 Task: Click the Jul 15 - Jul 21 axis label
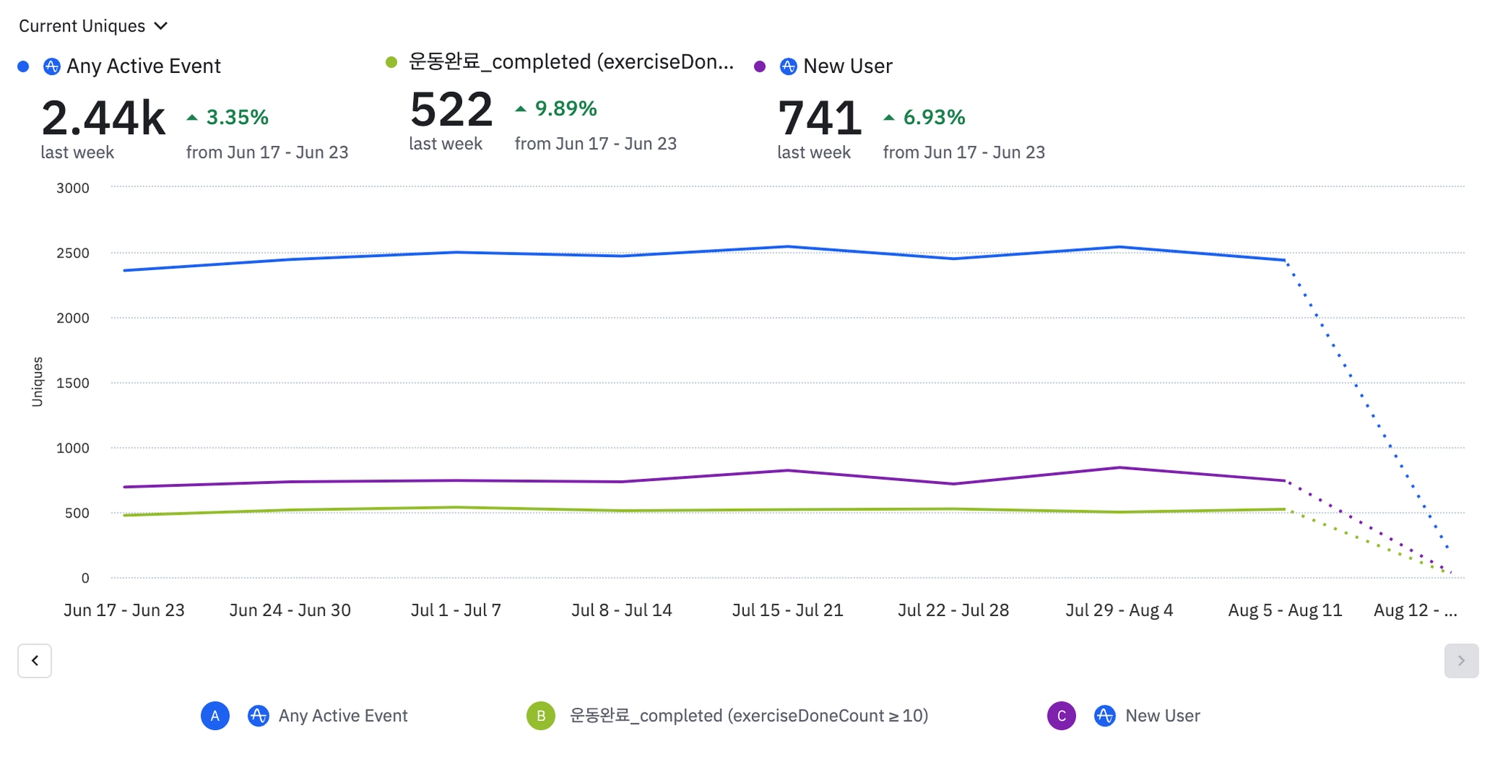[788, 610]
